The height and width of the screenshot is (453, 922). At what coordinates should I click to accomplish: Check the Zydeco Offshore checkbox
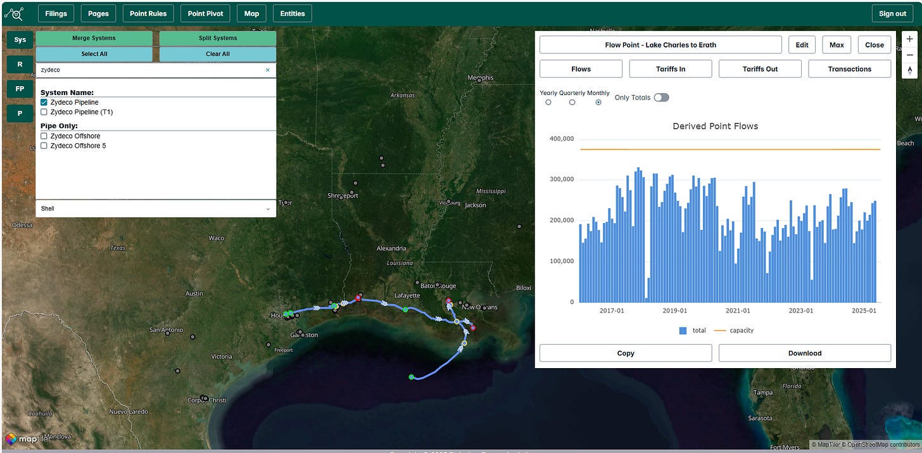click(44, 136)
